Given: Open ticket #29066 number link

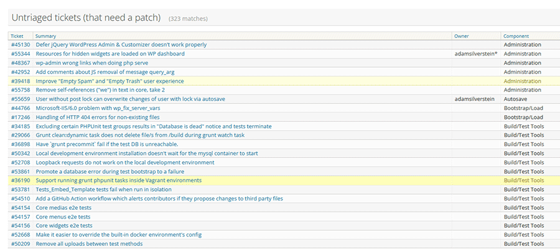Looking at the screenshot, I should 20,135.
